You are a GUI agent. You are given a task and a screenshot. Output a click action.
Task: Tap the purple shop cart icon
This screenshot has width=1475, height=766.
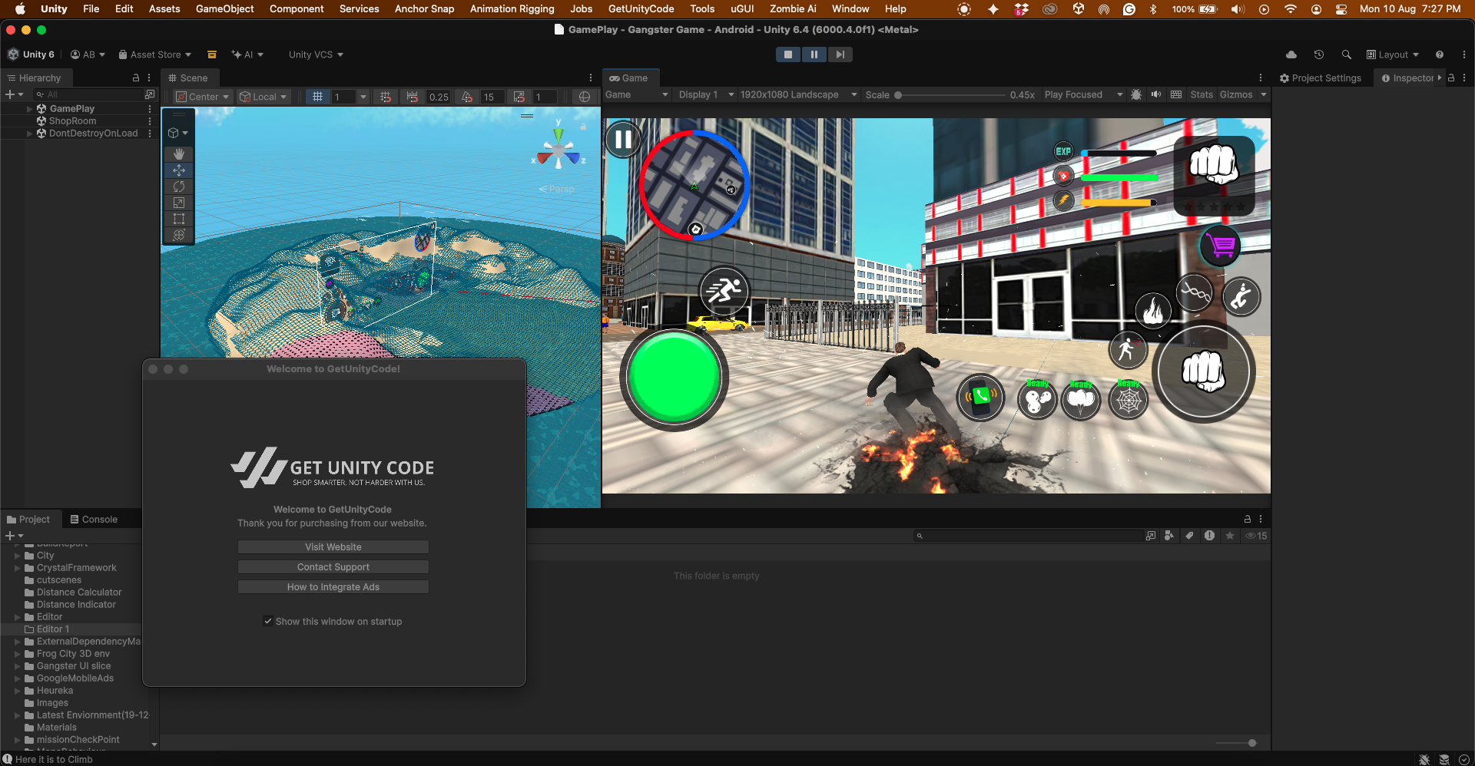(1220, 246)
